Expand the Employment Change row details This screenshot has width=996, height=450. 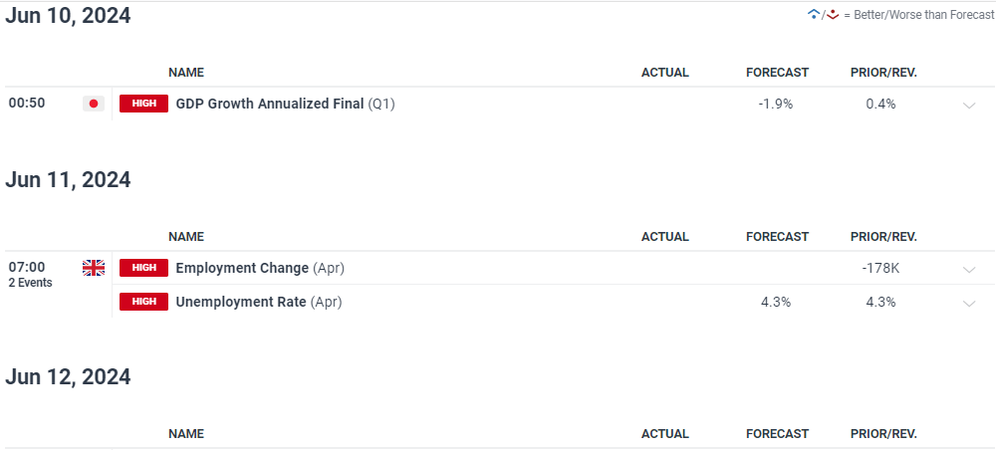coord(969,269)
